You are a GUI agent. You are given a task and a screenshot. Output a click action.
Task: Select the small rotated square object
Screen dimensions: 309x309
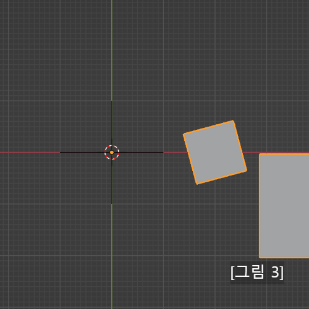[215, 153]
